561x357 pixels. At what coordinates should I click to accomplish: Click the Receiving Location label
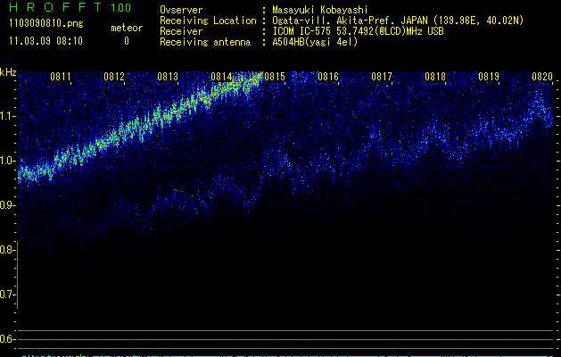coord(208,21)
